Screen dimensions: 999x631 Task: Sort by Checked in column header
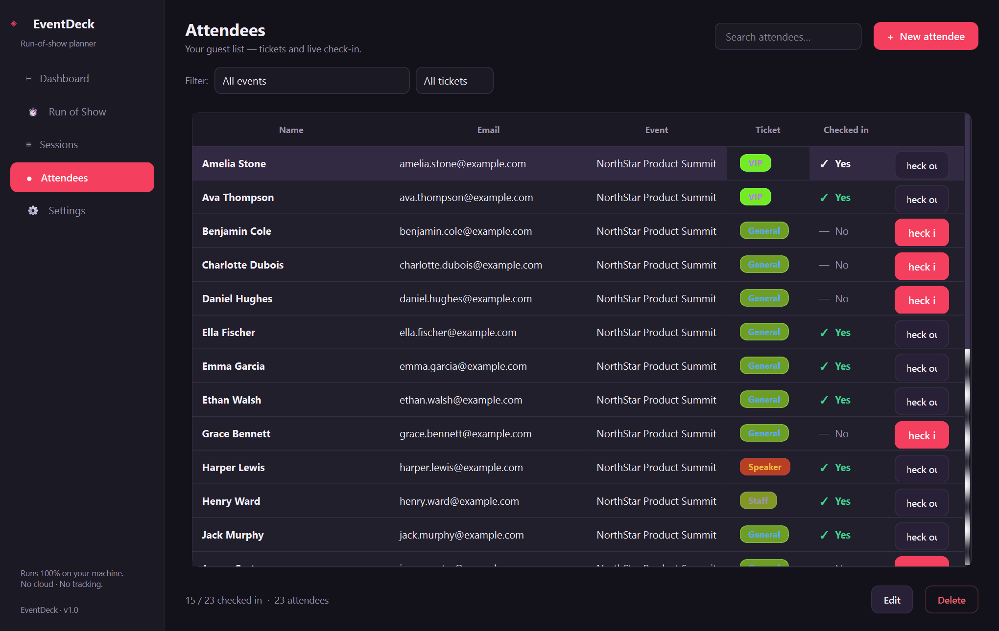[846, 130]
